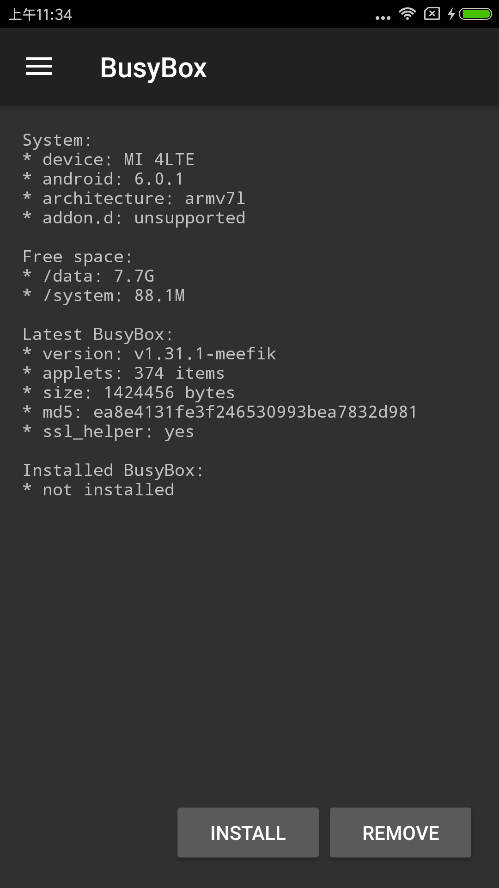This screenshot has width=499, height=888.
Task: Open the navigation drawer hamburger icon
Action: pos(39,67)
